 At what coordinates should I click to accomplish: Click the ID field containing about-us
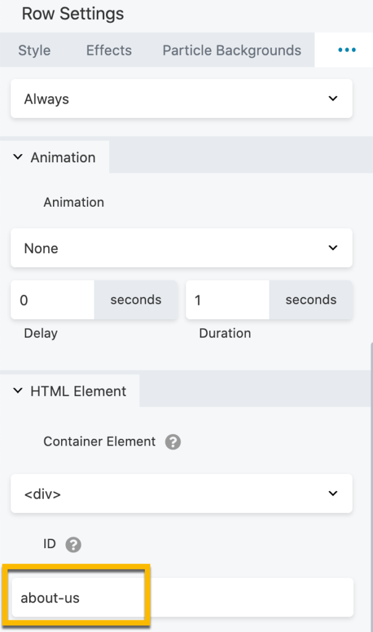(x=181, y=597)
